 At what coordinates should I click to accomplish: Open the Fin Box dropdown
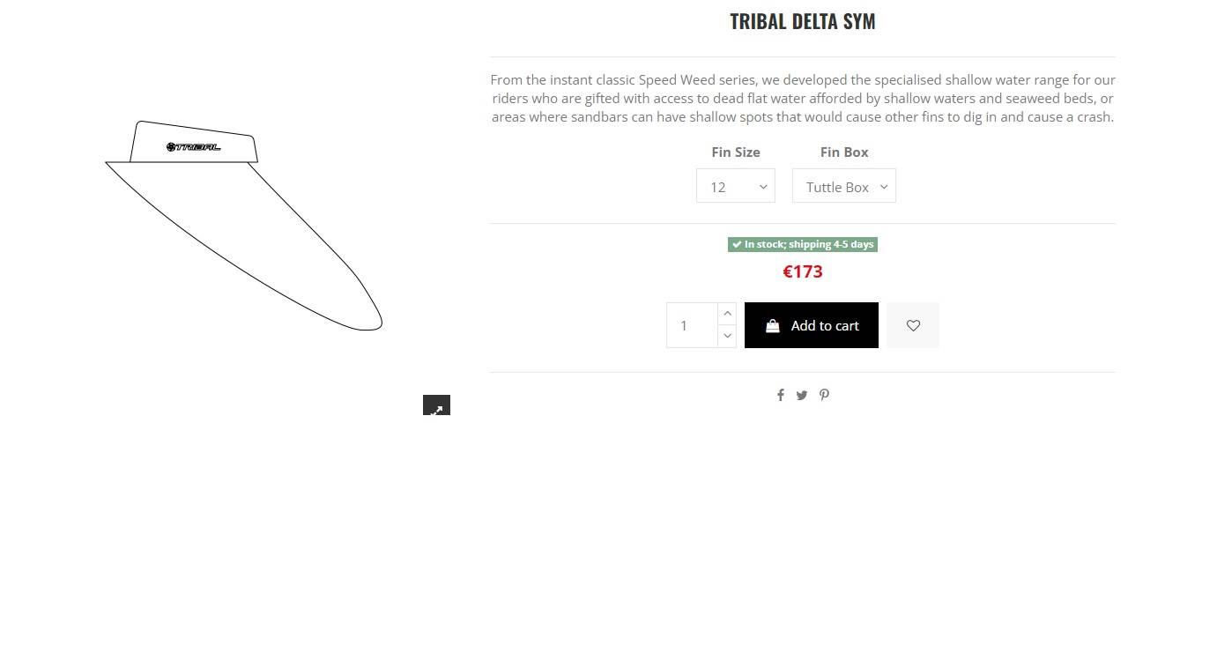click(843, 186)
